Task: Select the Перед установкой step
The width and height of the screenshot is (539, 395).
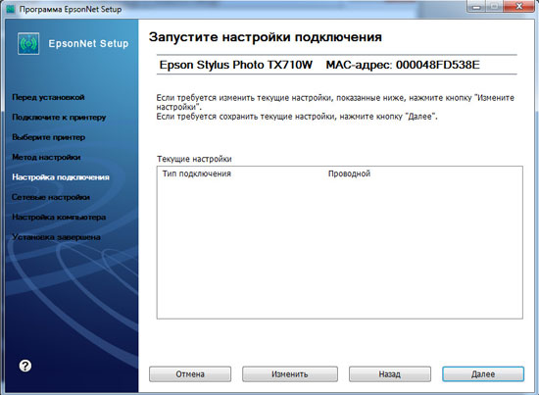Action: [48, 97]
